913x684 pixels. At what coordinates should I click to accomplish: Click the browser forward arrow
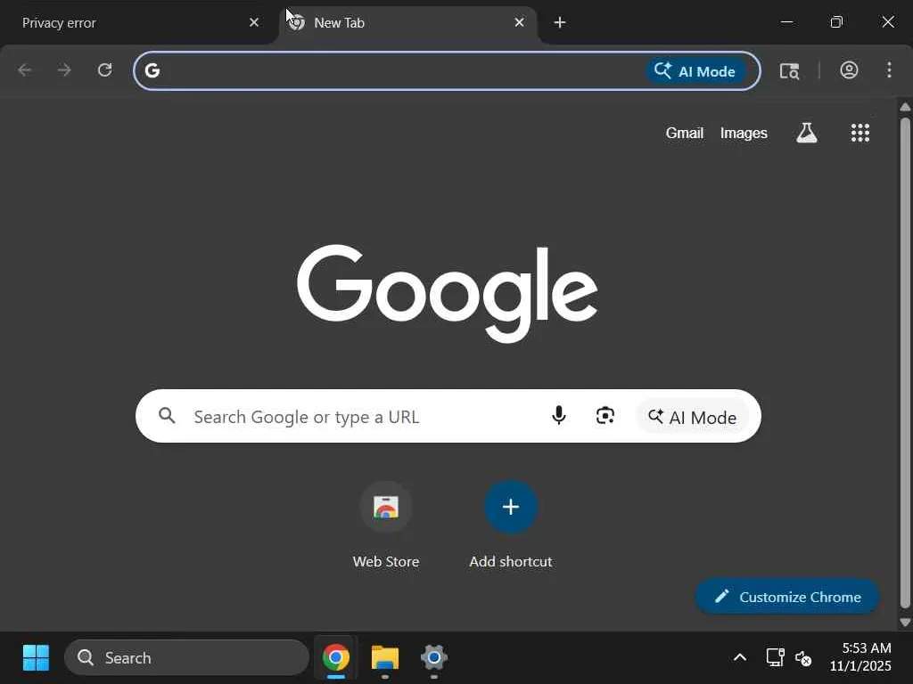click(64, 70)
